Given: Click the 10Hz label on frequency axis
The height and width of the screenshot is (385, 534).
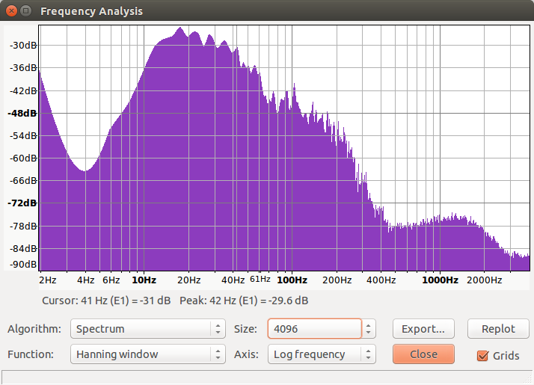Looking at the screenshot, I should pos(144,280).
